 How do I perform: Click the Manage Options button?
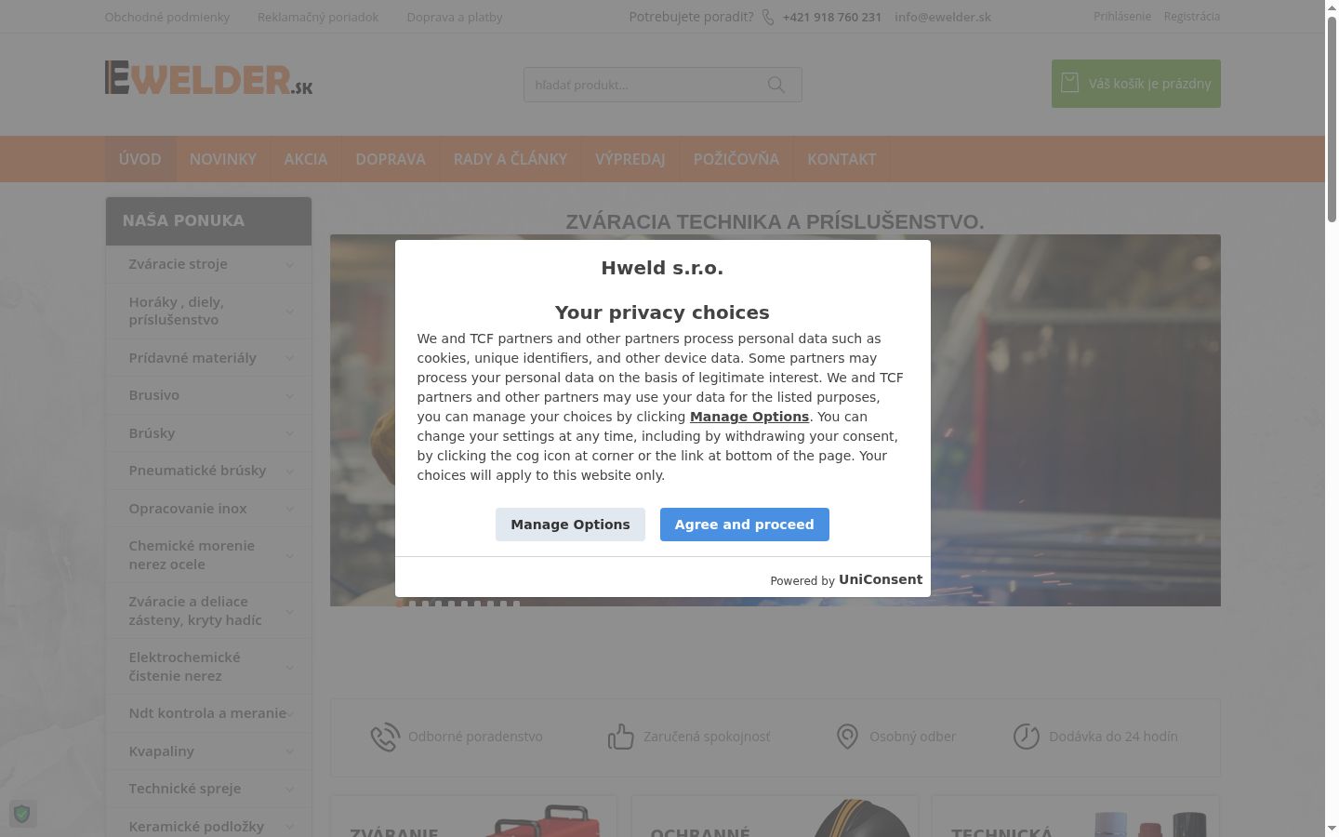click(x=570, y=525)
